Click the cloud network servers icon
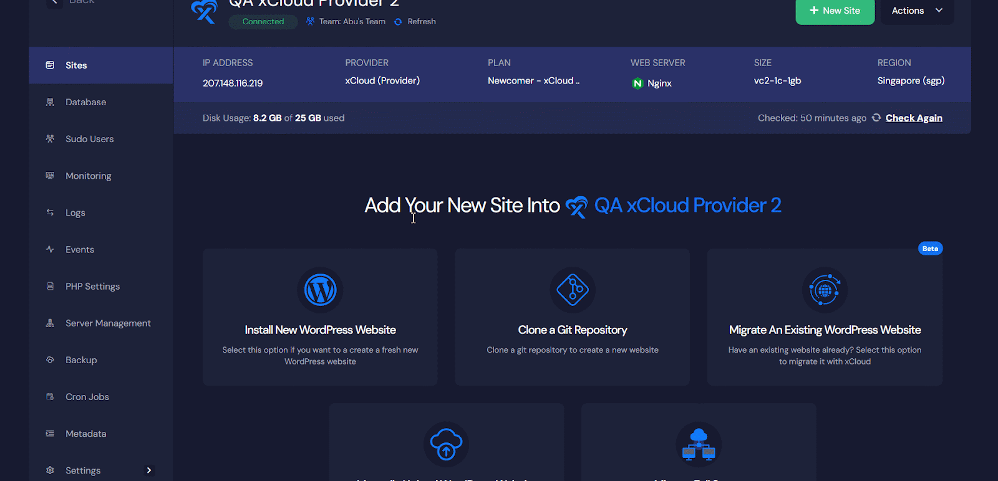The height and width of the screenshot is (481, 998). click(699, 444)
